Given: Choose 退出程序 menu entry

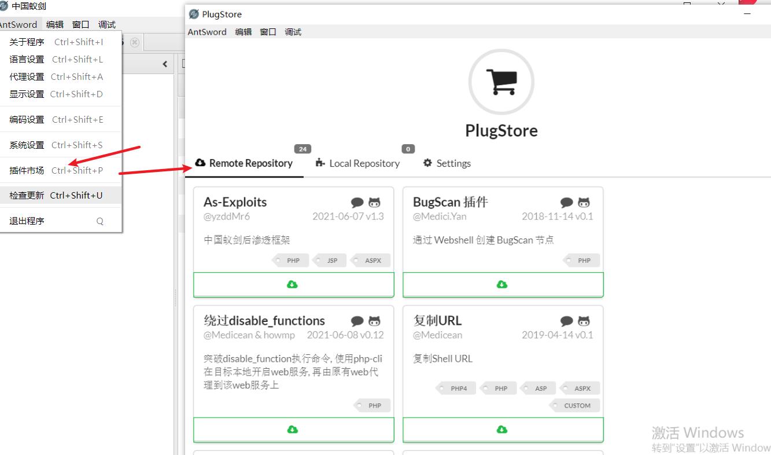Looking at the screenshot, I should tap(61, 221).
